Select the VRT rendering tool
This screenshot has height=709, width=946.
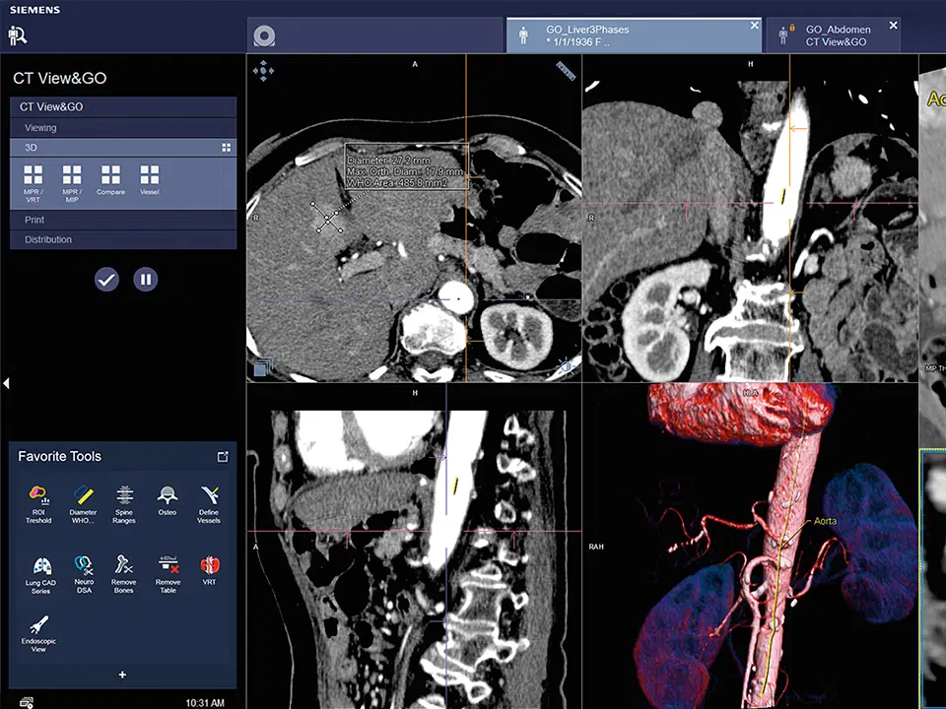[x=209, y=570]
